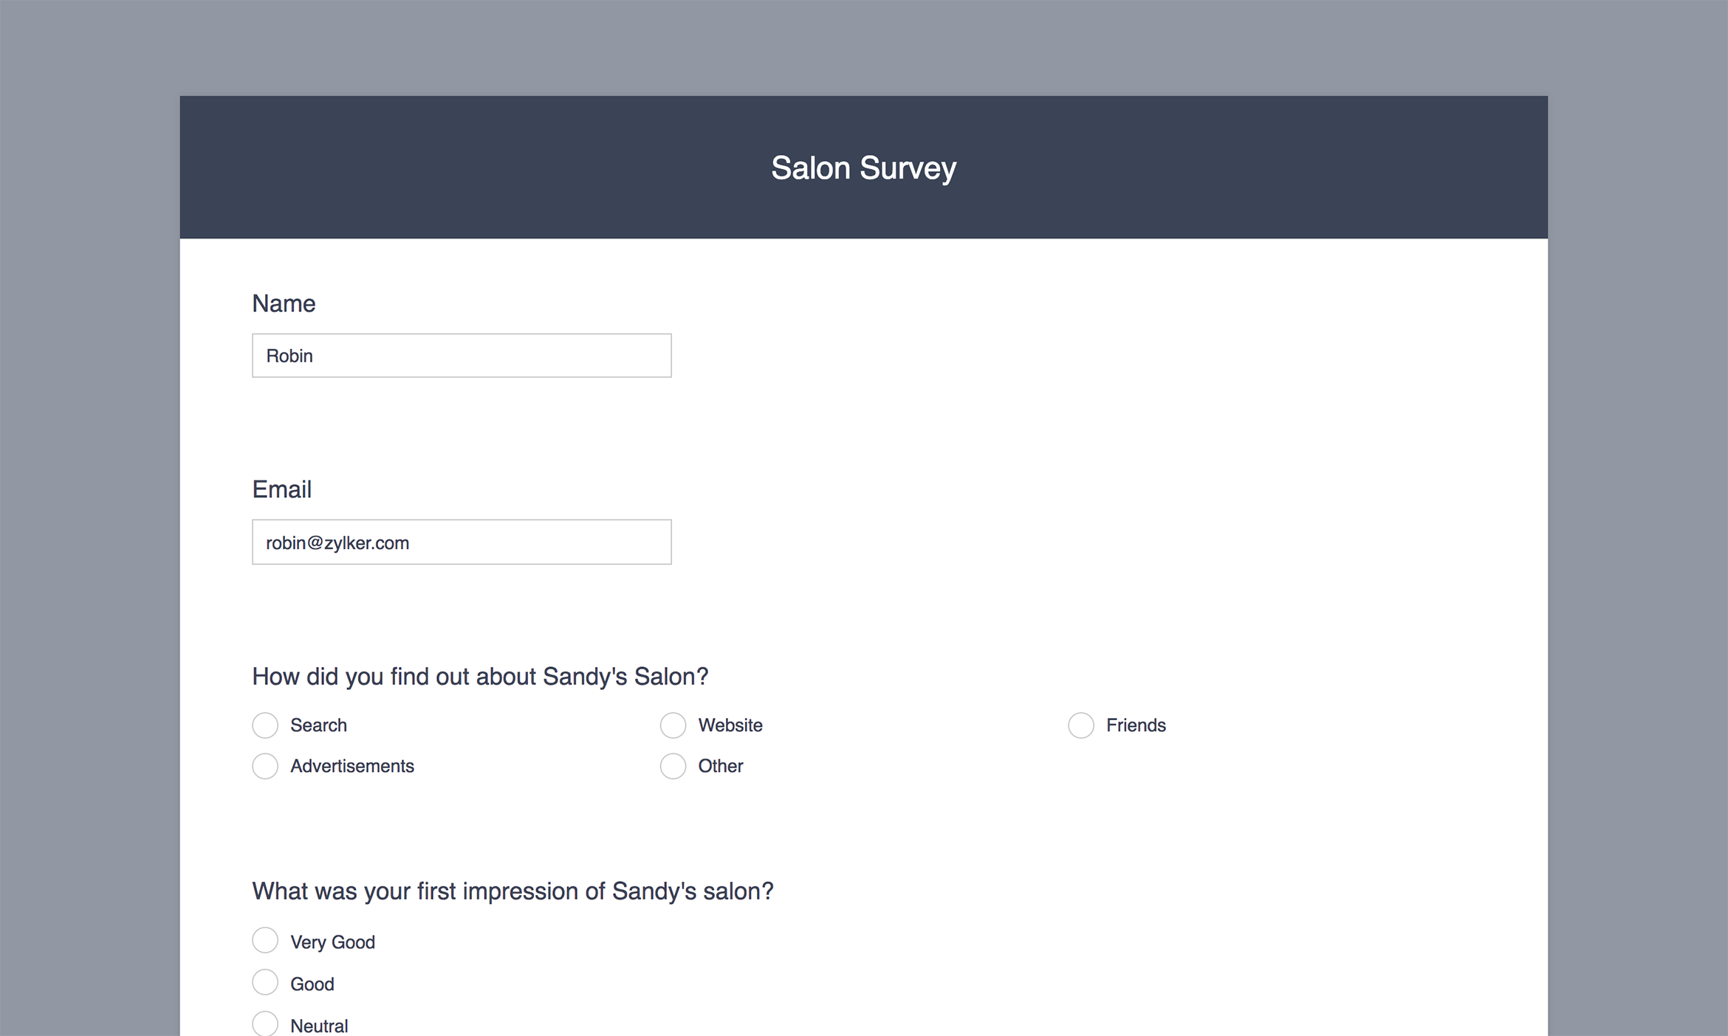1728x1036 pixels.
Task: Click the Salon Survey header title
Action: click(863, 168)
